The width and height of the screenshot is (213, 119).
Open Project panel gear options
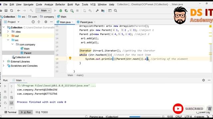(x=46, y=22)
